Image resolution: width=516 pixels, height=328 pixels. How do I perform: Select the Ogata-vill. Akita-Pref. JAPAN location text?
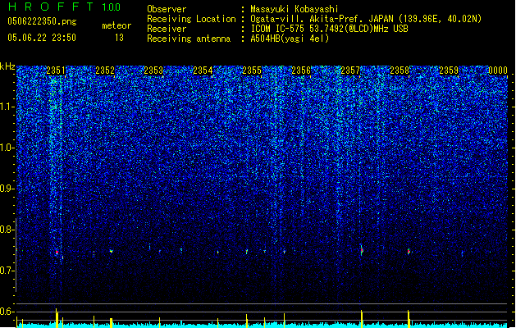pyautogui.click(x=366, y=19)
